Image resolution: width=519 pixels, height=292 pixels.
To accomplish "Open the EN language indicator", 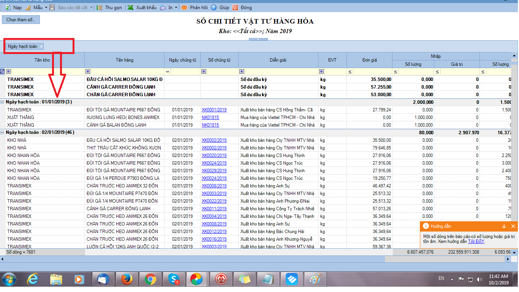I will [x=441, y=278].
